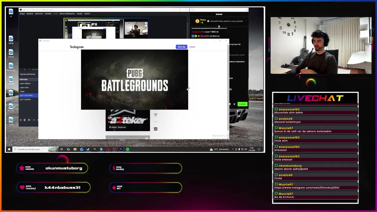
Task: Click the a2teker reel thumbnail
Action: coord(128,120)
